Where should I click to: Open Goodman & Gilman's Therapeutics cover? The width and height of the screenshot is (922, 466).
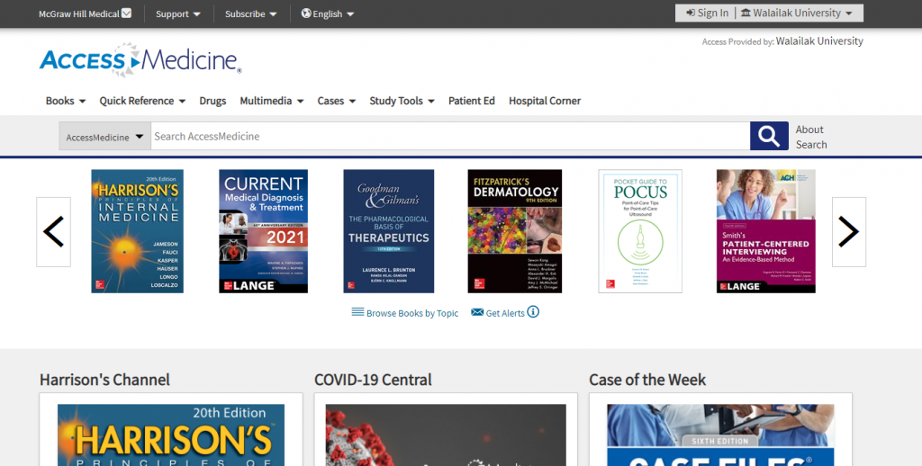[x=389, y=231]
